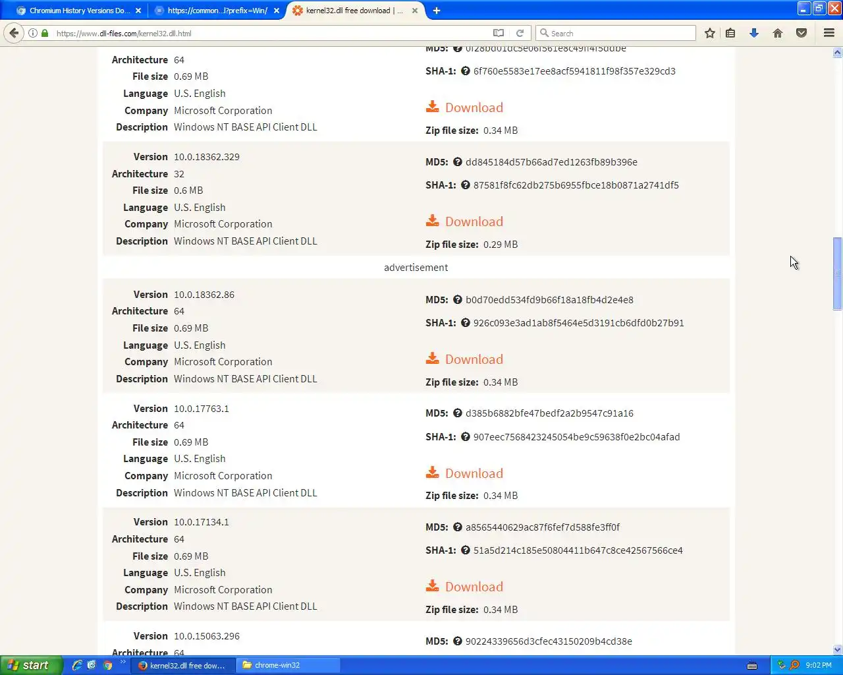Download the 0.34 MB zip above version 10.0.18362.329
This screenshot has width=843, height=675.
point(464,107)
